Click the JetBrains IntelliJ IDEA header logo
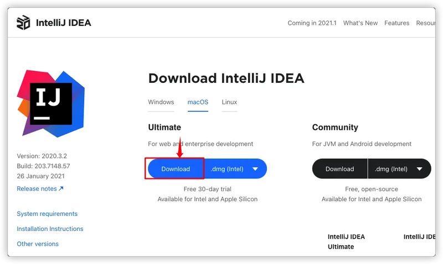 coord(23,23)
